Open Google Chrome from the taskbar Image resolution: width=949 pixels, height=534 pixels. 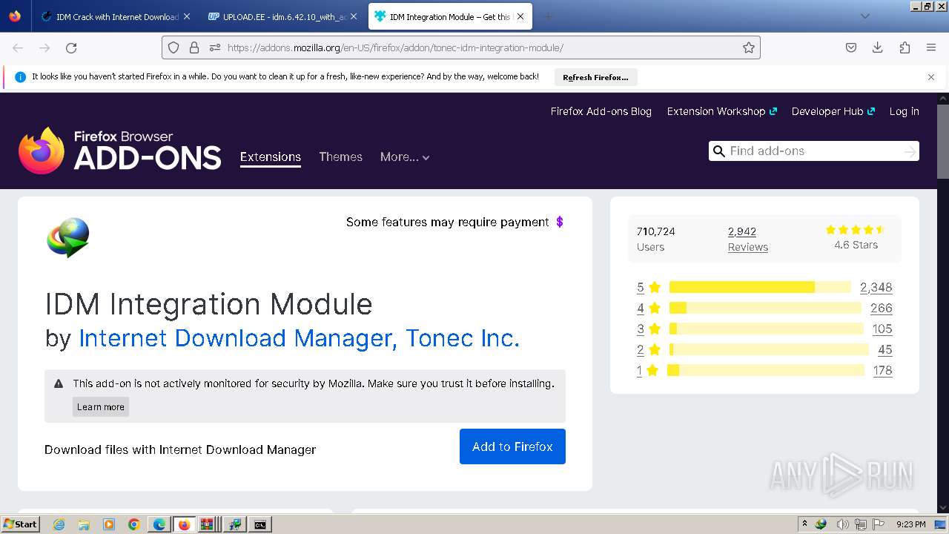[x=134, y=524]
